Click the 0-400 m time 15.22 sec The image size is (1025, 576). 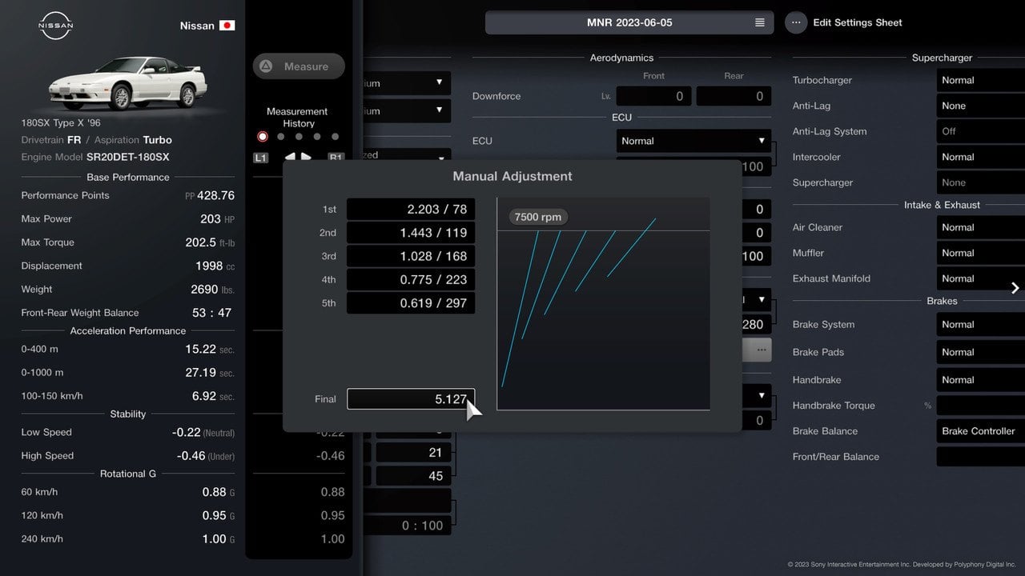click(x=210, y=349)
